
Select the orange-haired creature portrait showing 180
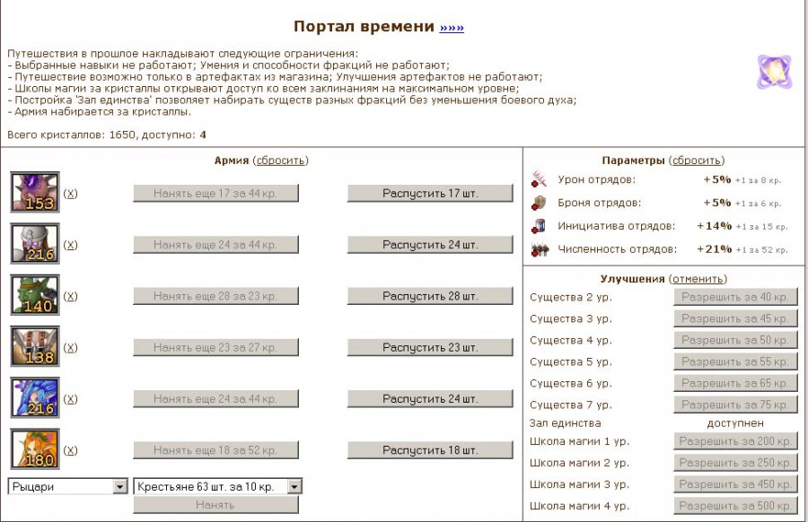(x=35, y=449)
